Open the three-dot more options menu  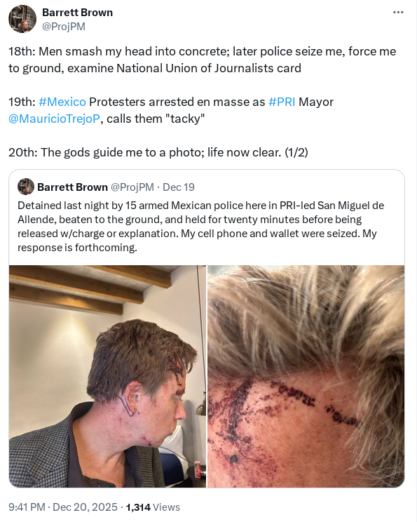click(x=398, y=13)
